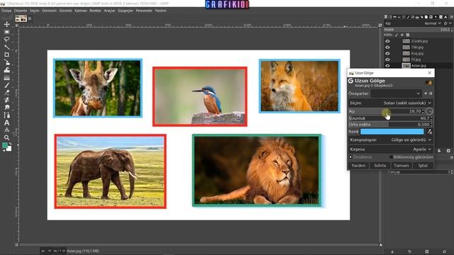This screenshot has height=255, width=454.
Task: Select the Clone/Heal tool
Action: pos(6,100)
